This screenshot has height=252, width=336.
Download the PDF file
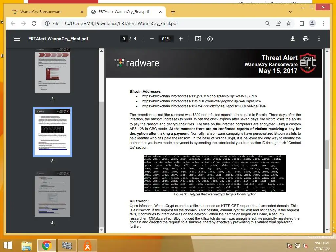pyautogui.click(x=292, y=39)
